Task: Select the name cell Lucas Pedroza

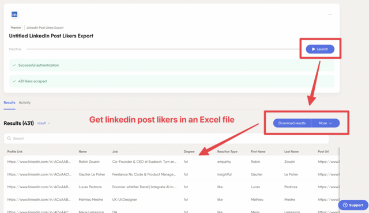Action: tap(90, 187)
